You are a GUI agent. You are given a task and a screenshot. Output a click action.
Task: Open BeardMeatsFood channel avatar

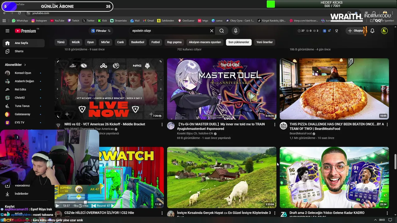(x=283, y=126)
